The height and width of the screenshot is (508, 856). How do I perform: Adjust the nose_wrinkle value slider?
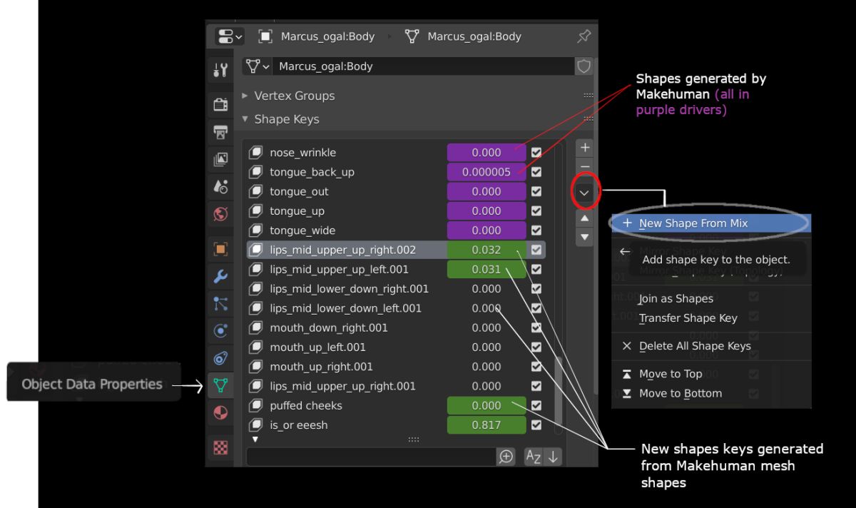pos(486,153)
